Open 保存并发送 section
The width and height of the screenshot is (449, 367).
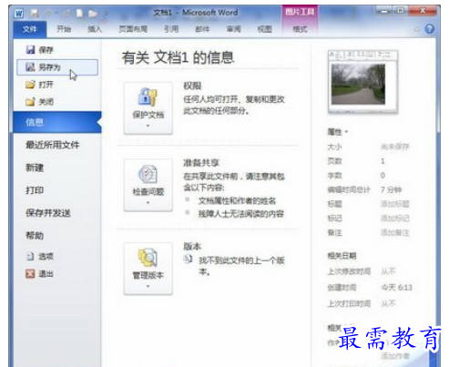(48, 213)
